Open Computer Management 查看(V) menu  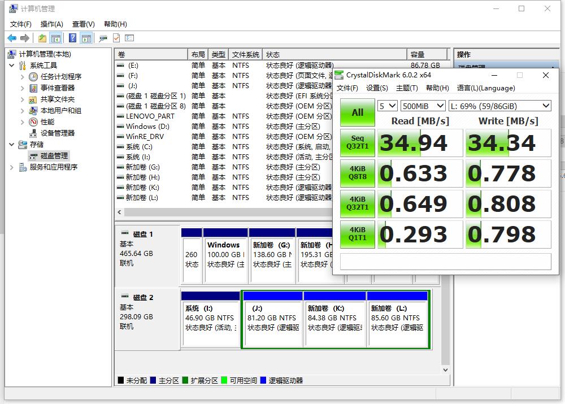(83, 24)
